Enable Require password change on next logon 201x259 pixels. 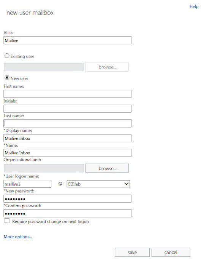pos(7,221)
